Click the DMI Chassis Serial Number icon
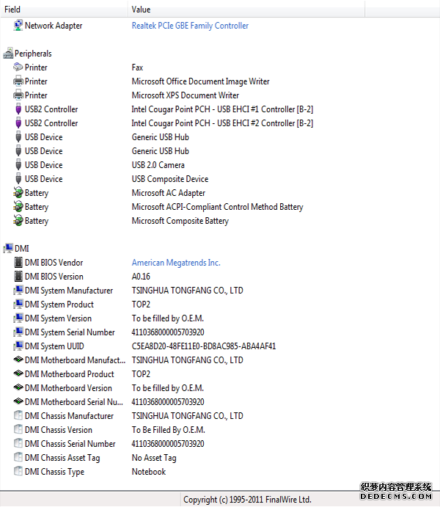Viewport: 440px width, 507px height. (18, 443)
